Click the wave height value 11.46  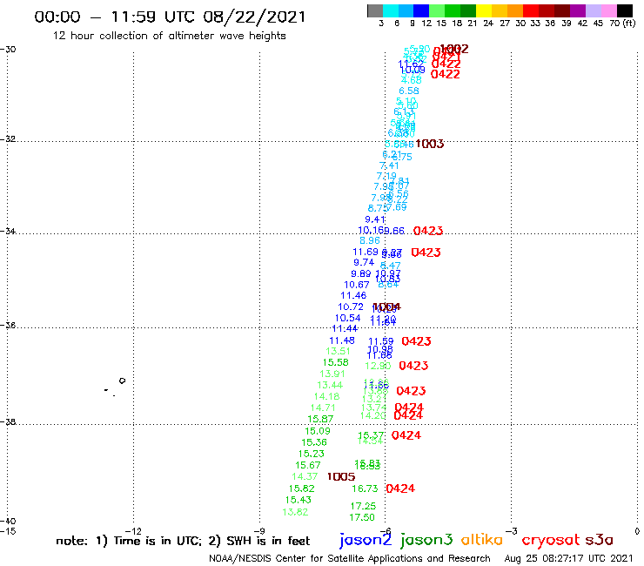[x=353, y=295]
